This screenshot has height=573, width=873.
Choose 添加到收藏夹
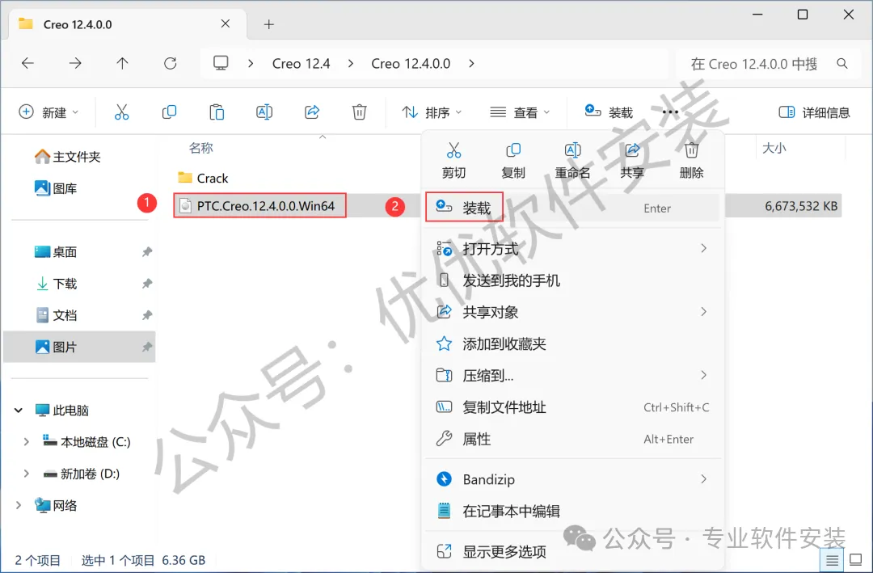pos(572,343)
